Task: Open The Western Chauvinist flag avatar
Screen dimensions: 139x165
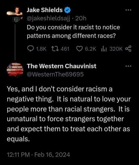Action: pos(15,70)
